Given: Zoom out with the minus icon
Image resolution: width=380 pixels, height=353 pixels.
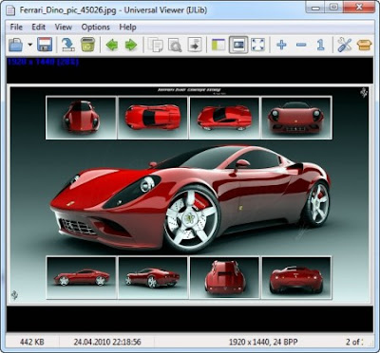Looking at the screenshot, I should tap(301, 45).
